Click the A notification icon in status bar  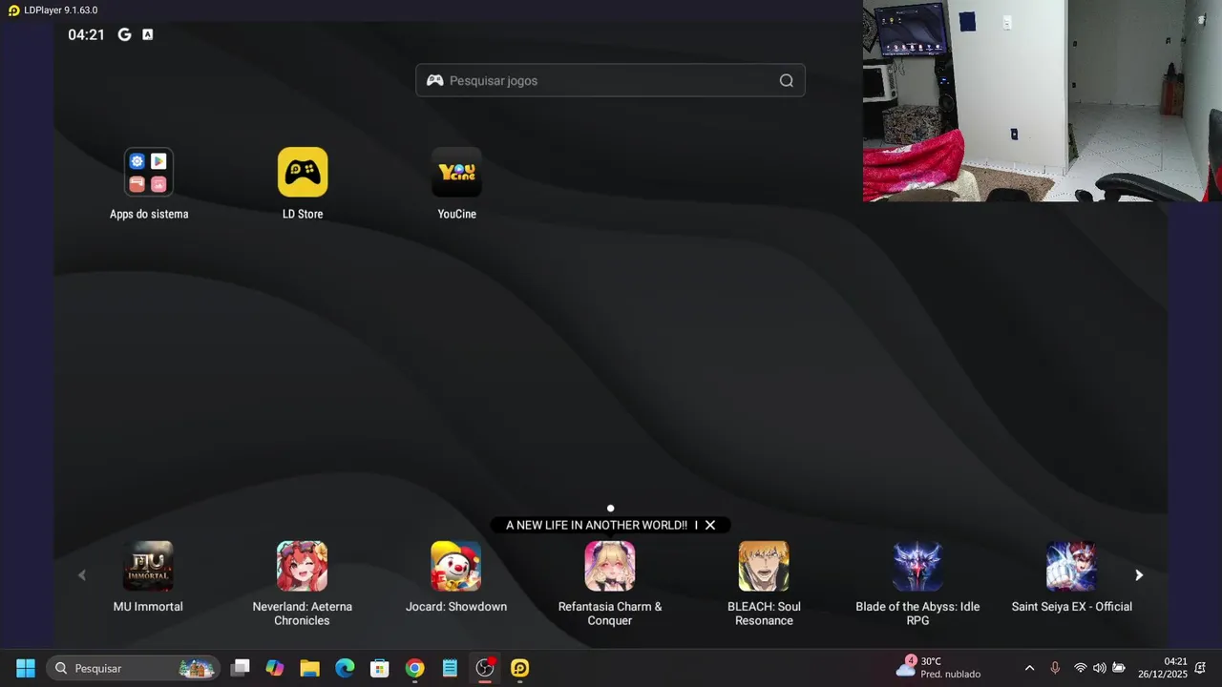point(147,34)
